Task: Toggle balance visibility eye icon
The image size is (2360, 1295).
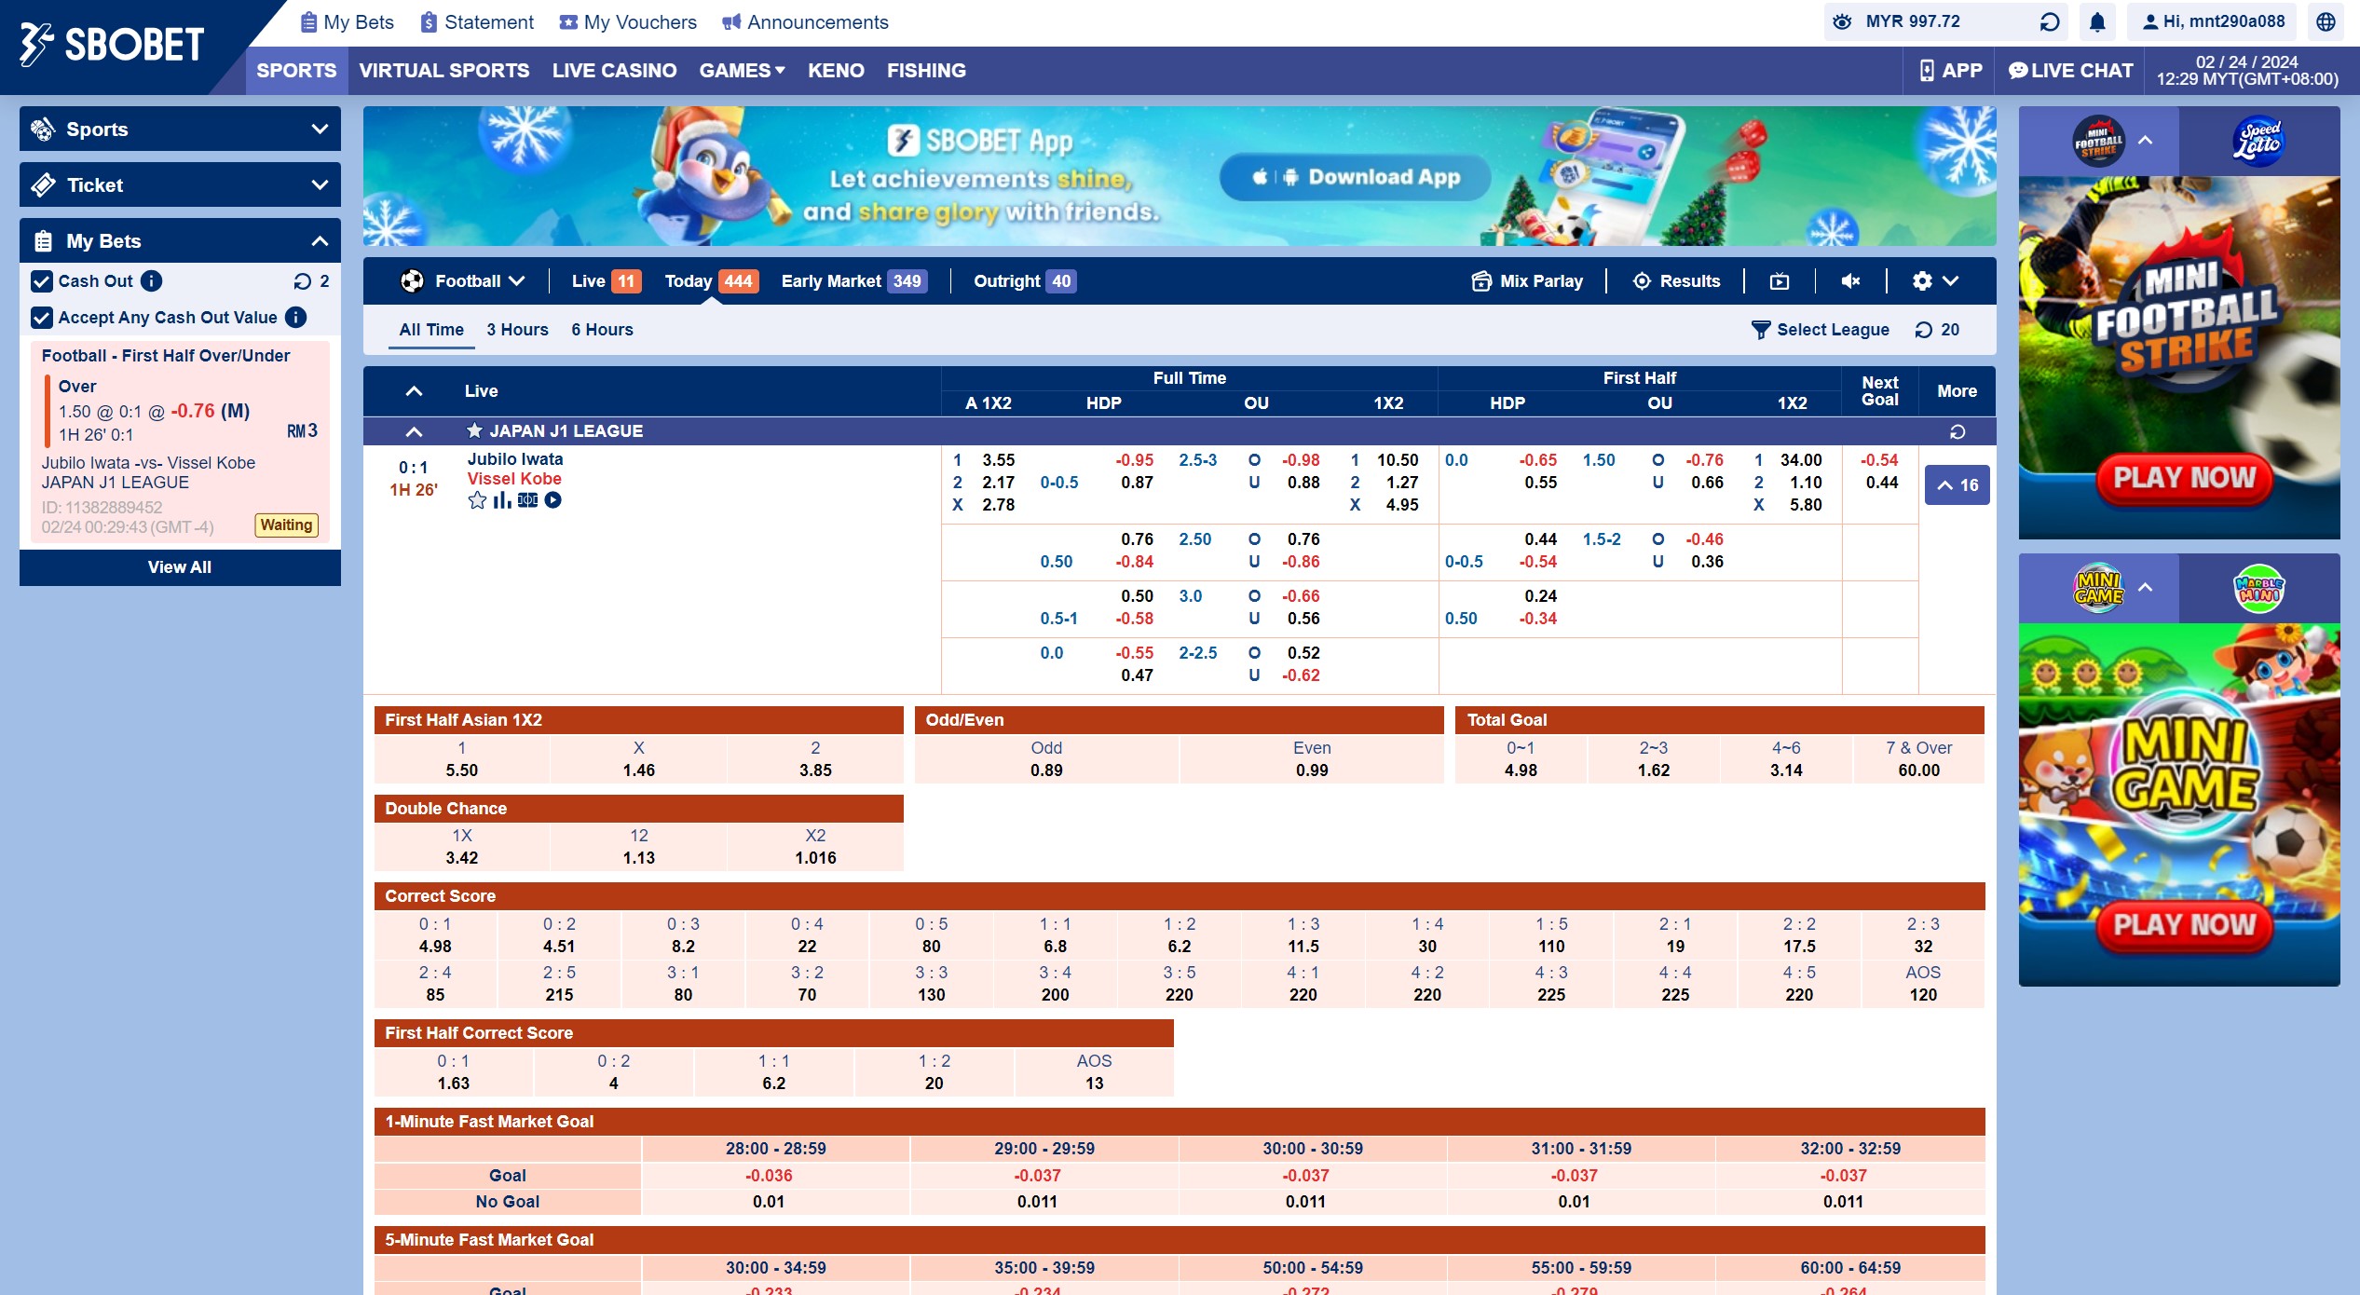Action: pos(1842,21)
